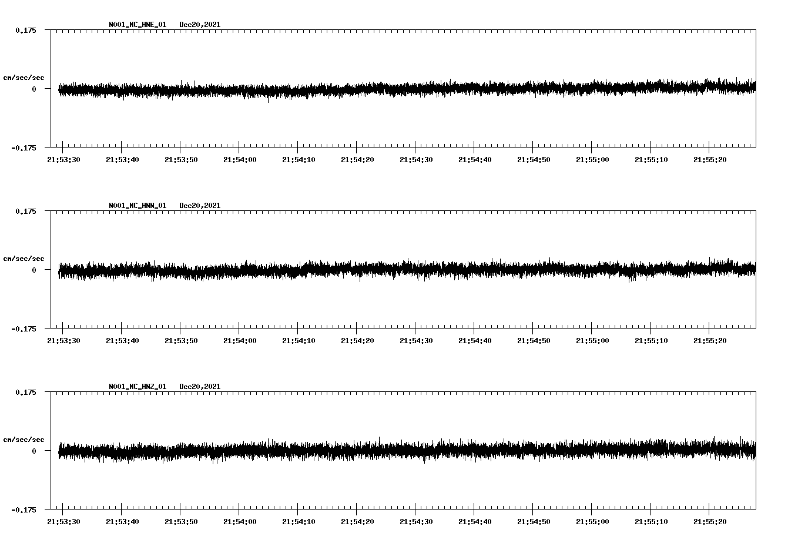Click the 21:53:40 time label under HNN plot
The height and width of the screenshot is (543, 798).
click(122, 341)
